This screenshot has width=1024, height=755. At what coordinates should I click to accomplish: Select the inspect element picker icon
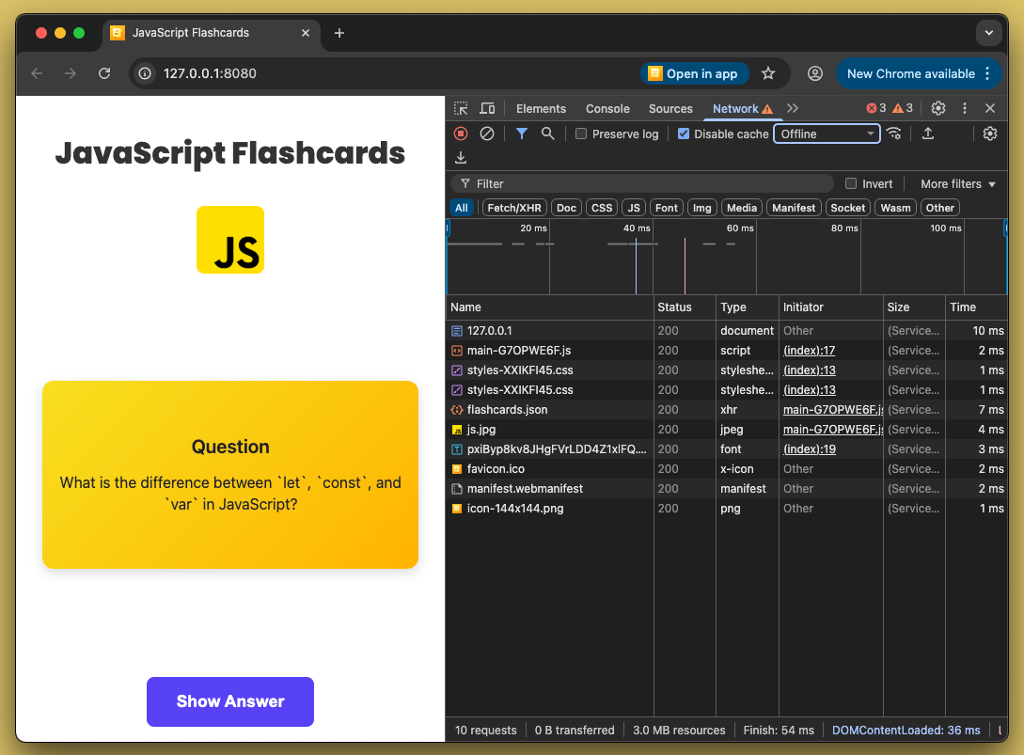tap(461, 108)
